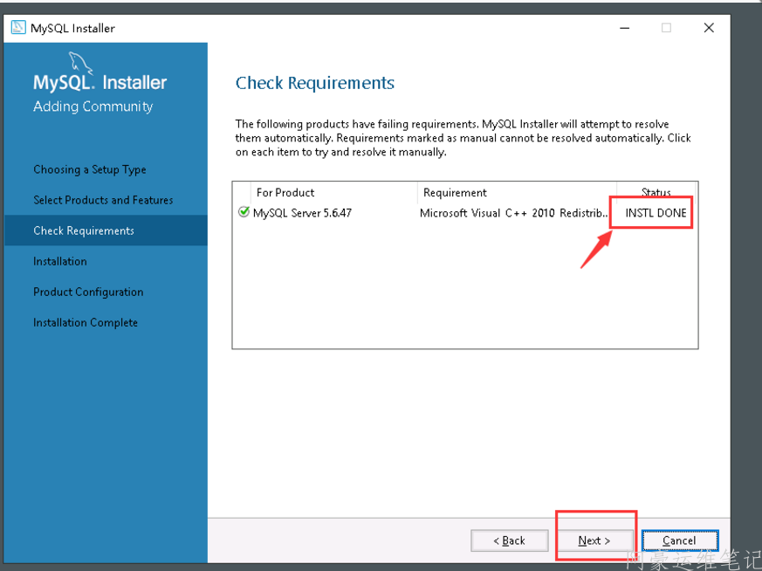The height and width of the screenshot is (571, 762).
Task: Click the Requirement column header
Action: point(455,192)
